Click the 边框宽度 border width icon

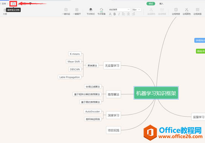pos(176,10)
